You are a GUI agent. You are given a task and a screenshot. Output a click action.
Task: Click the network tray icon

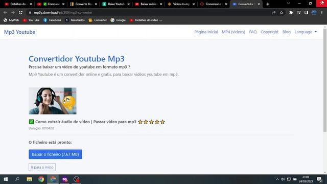[289, 179]
